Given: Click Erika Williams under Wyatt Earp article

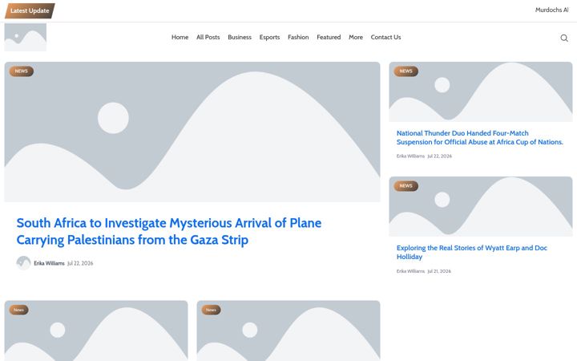Looking at the screenshot, I should tap(410, 271).
